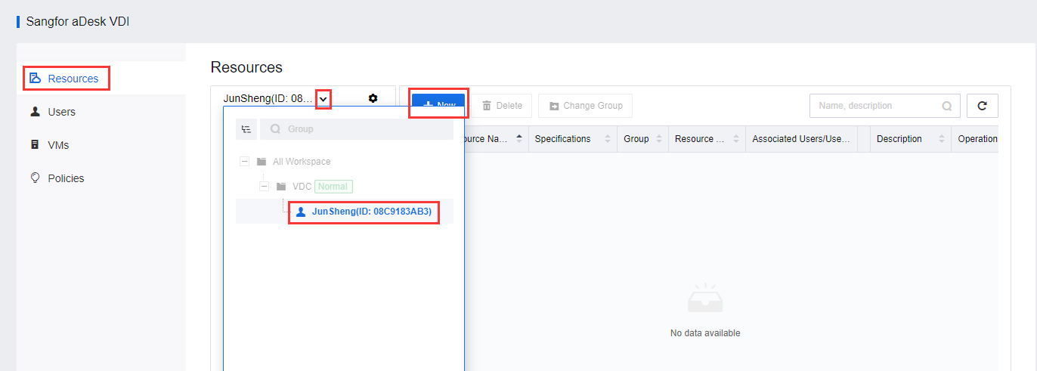Click the VMs sidebar icon
The width and height of the screenshot is (1037, 371).
point(35,144)
